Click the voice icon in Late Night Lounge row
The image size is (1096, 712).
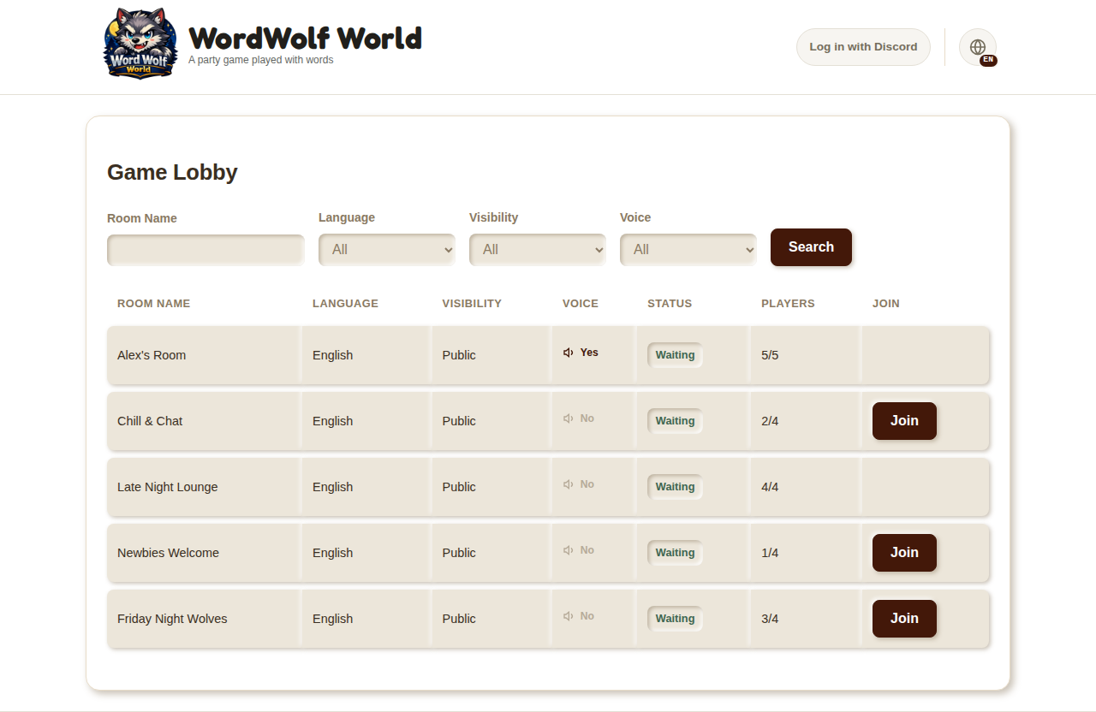point(568,484)
